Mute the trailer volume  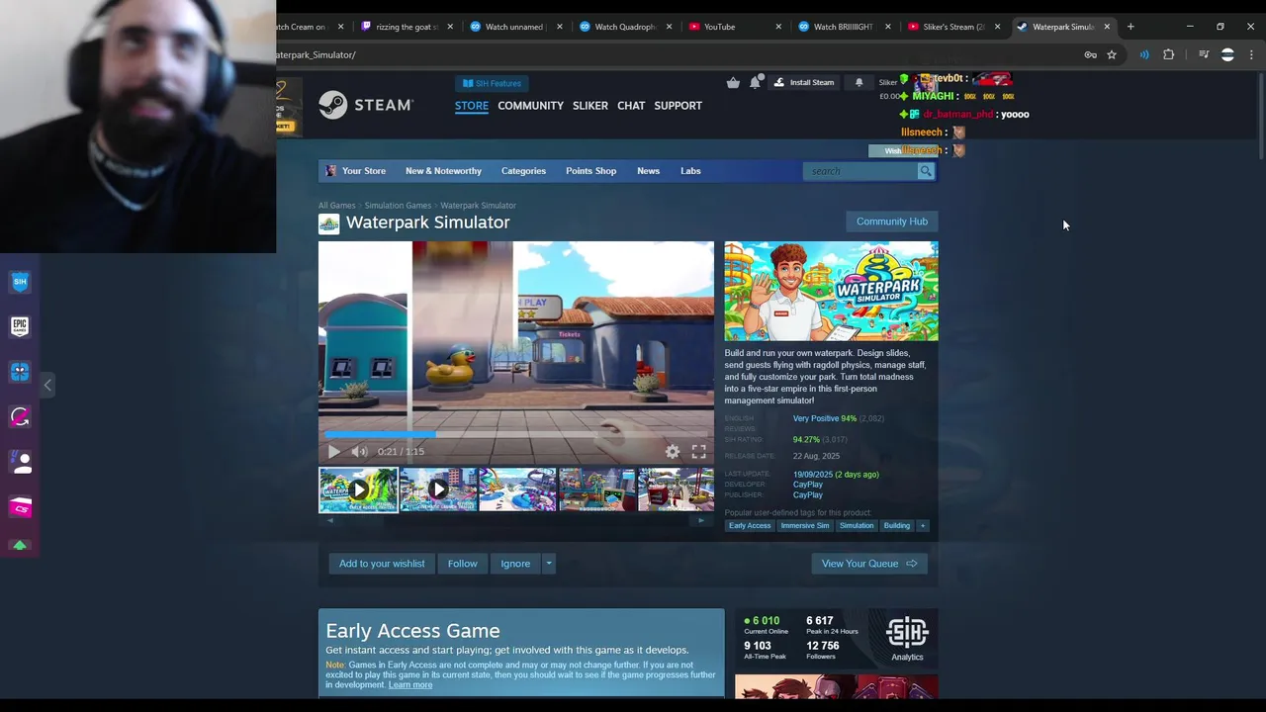(x=359, y=452)
